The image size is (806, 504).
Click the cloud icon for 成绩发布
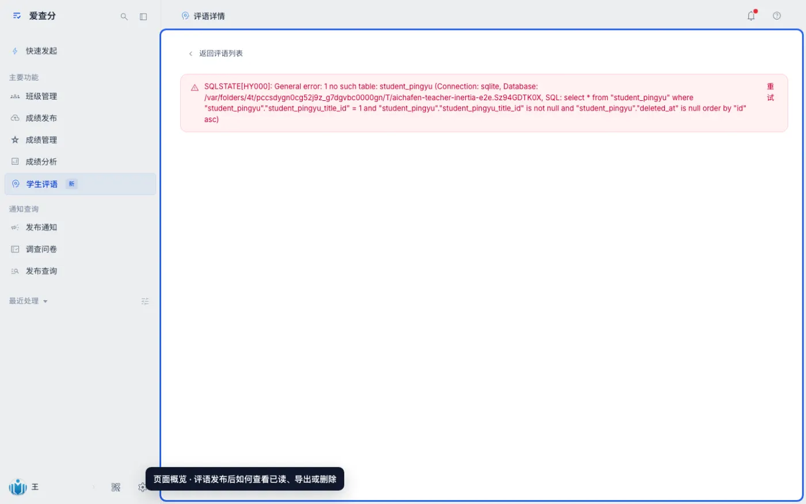click(15, 118)
